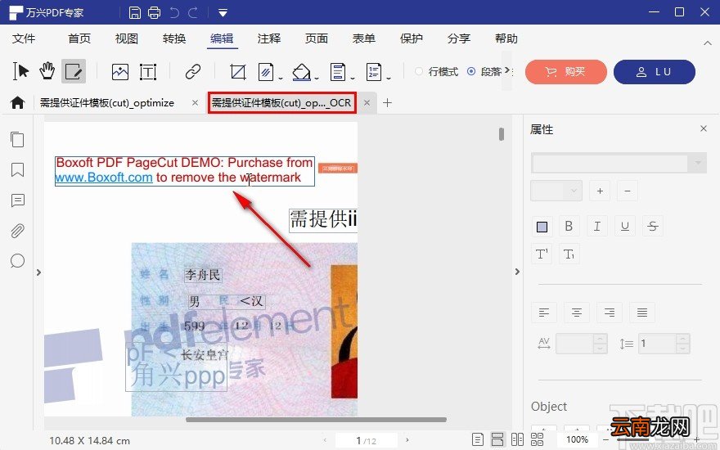This screenshot has width=720, height=450.
Task: Switch to the 保护 tab
Action: coord(412,38)
